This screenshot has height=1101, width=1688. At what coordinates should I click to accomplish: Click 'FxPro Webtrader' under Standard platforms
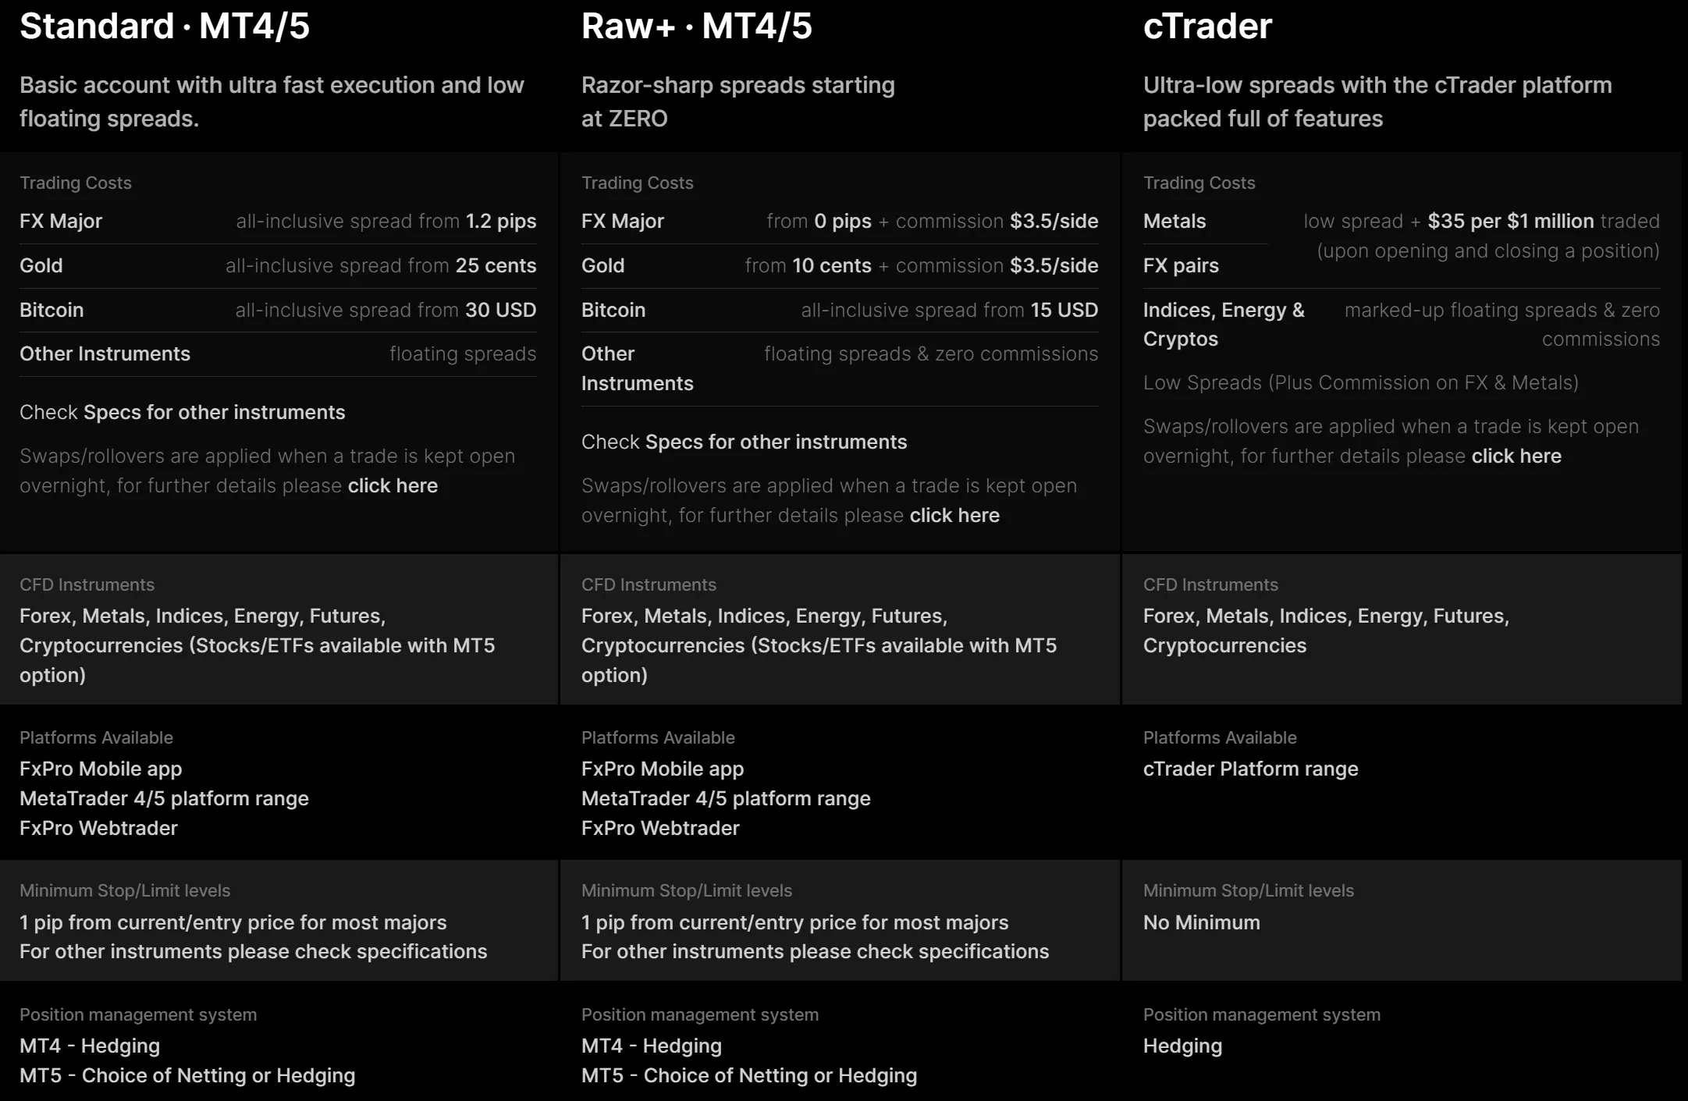(98, 828)
